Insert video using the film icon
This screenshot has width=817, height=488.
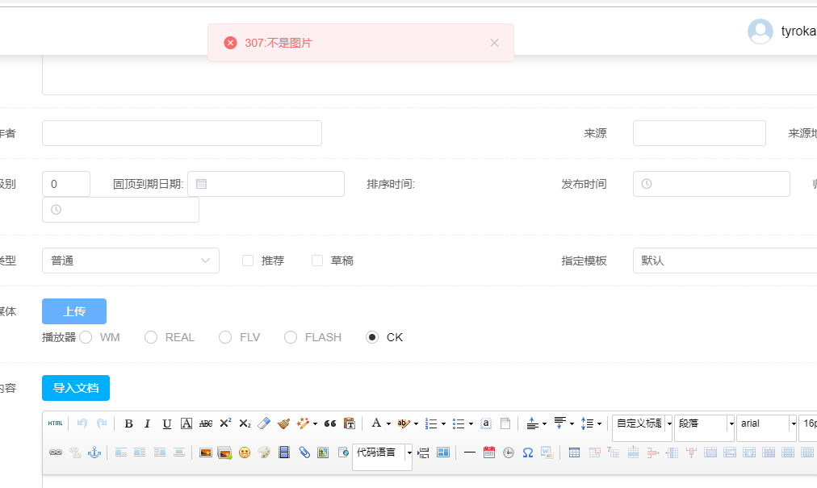tap(283, 453)
